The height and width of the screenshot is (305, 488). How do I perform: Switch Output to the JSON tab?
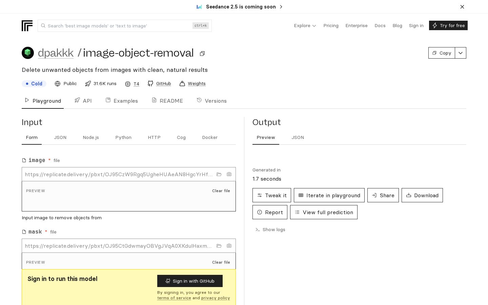pos(298,138)
